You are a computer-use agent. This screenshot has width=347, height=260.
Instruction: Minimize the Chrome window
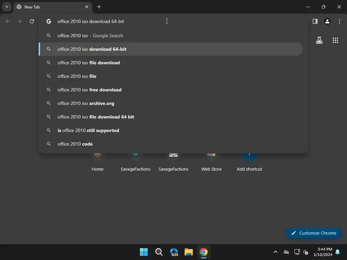308,7
